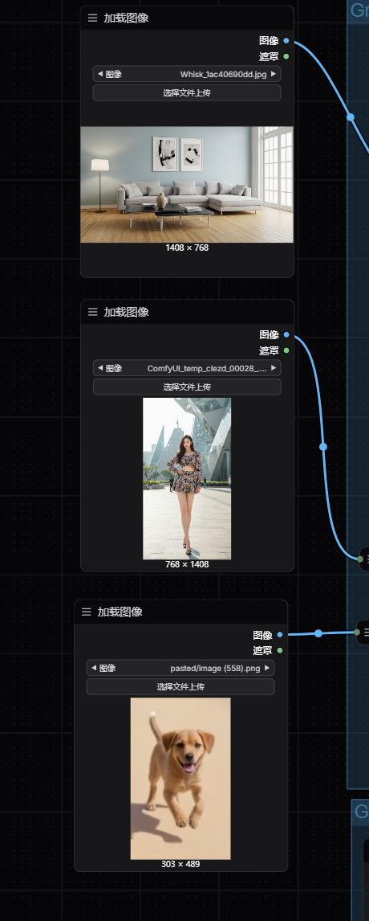The height and width of the screenshot is (921, 369).
Task: Click green 遮罩 output dot on puppy node
Action: coord(280,651)
